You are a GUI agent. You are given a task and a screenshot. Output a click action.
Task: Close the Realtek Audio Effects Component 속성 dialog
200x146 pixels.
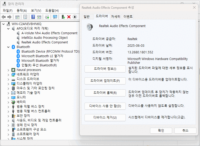click(194, 7)
